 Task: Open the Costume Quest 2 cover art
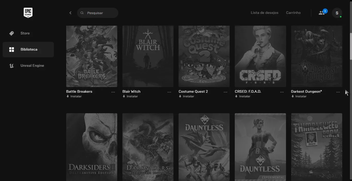[204, 56]
